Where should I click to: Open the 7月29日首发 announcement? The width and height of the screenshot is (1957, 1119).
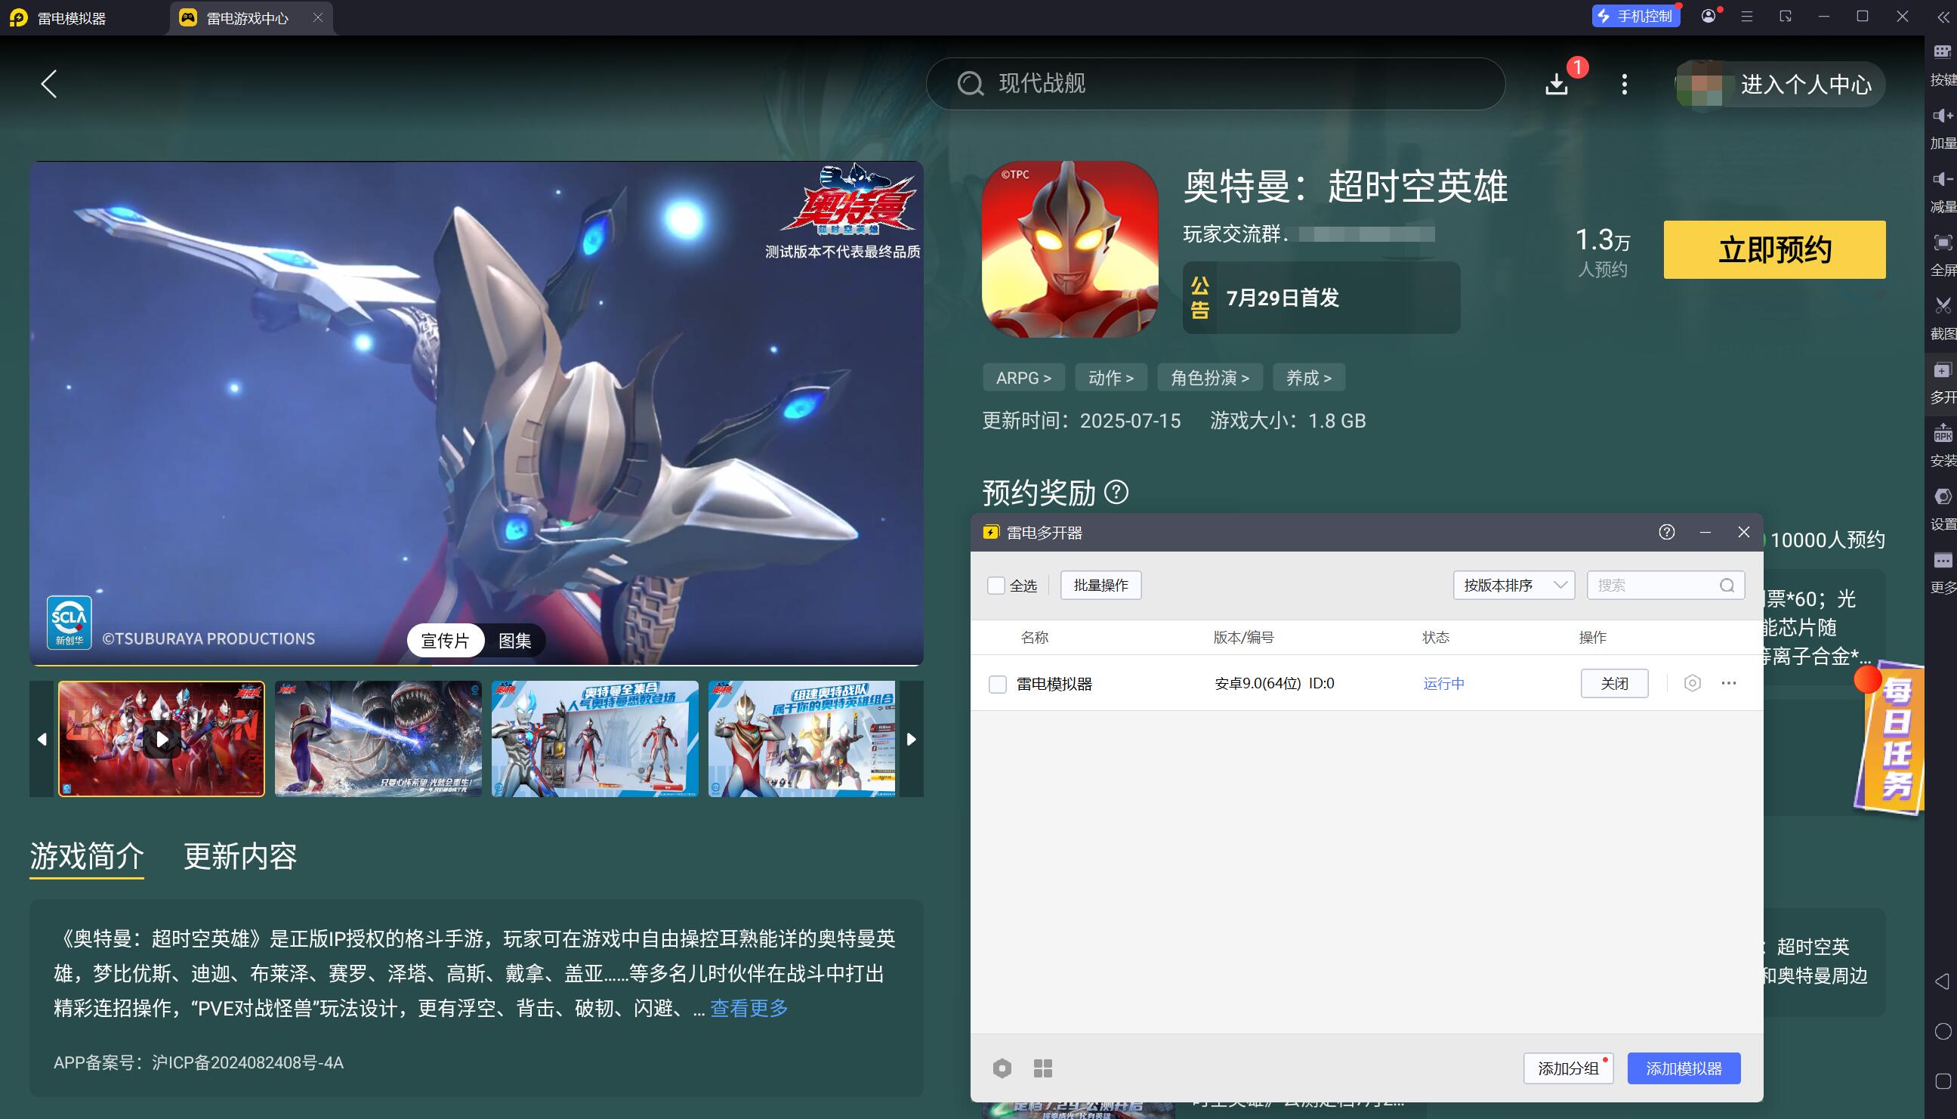[1321, 298]
